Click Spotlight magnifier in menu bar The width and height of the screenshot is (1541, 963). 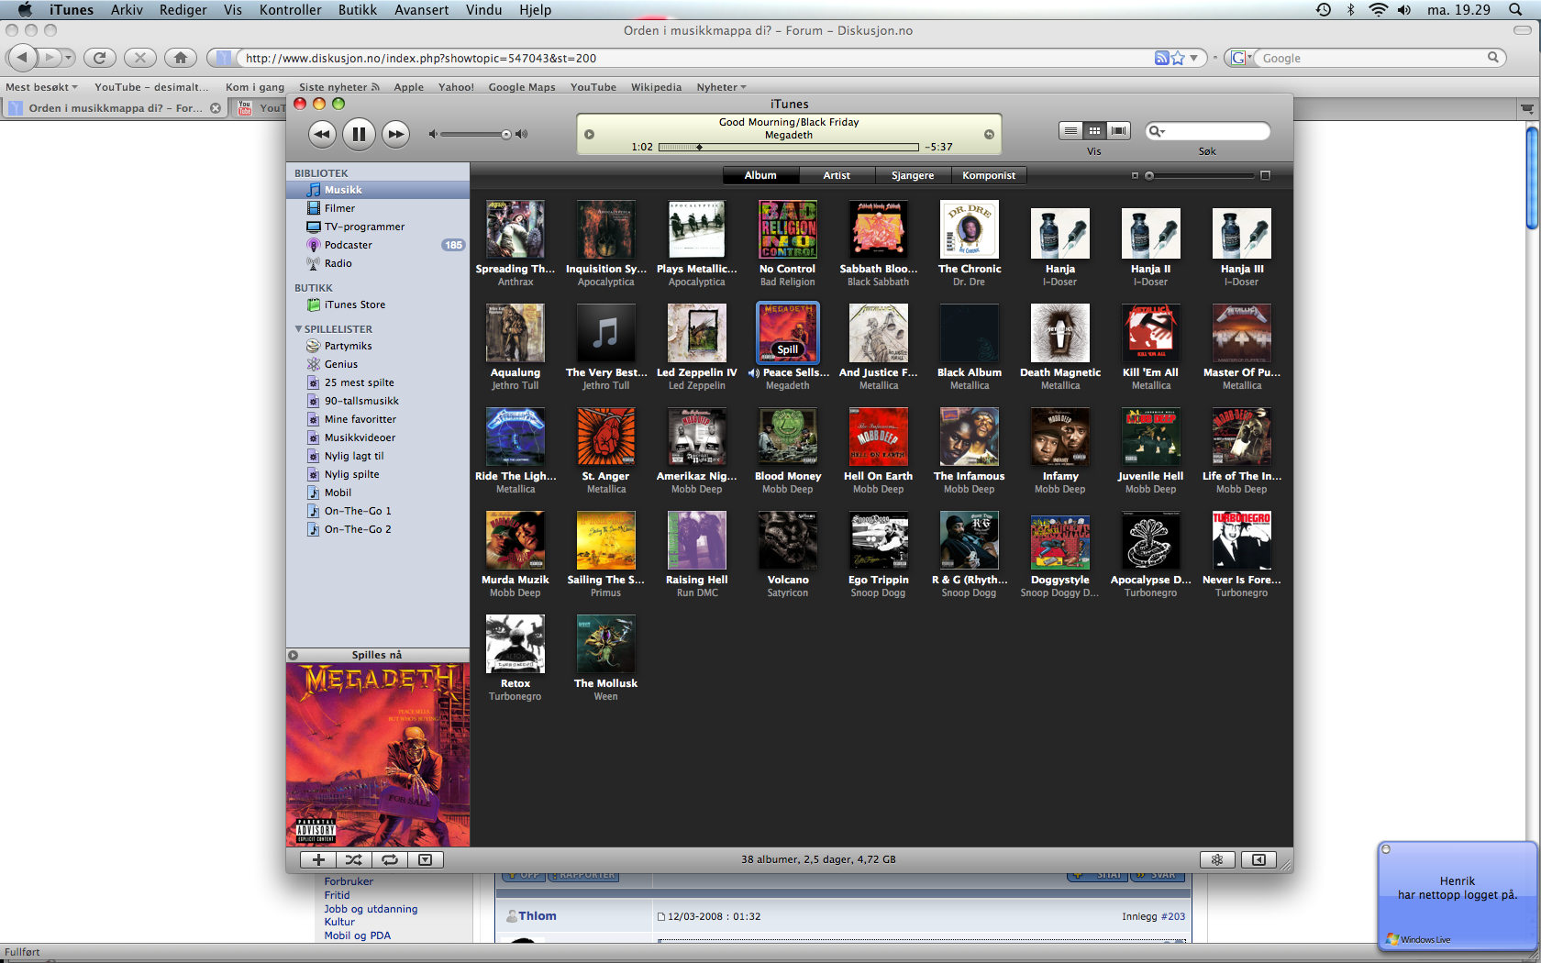tap(1515, 10)
